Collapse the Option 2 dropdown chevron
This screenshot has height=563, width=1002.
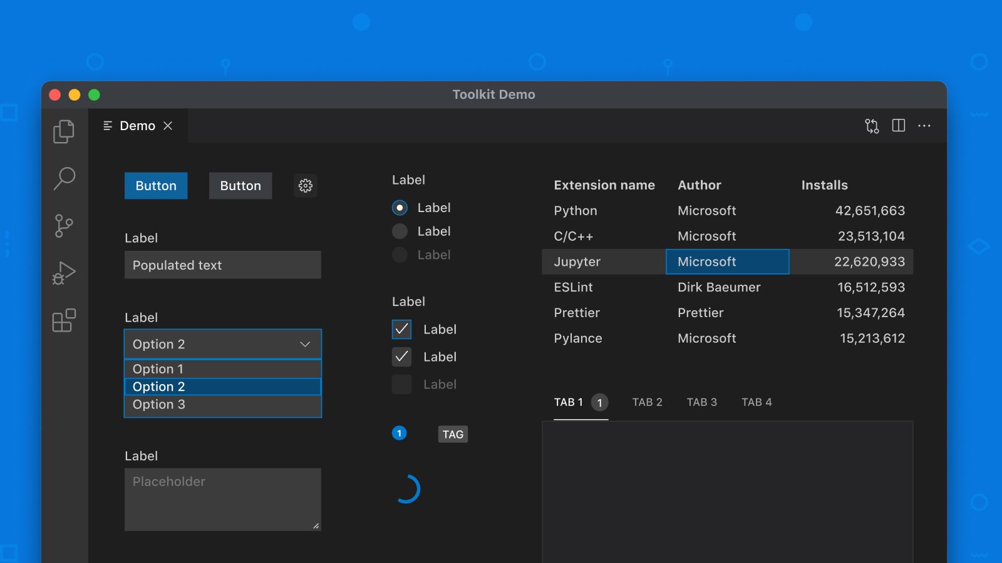(x=305, y=344)
